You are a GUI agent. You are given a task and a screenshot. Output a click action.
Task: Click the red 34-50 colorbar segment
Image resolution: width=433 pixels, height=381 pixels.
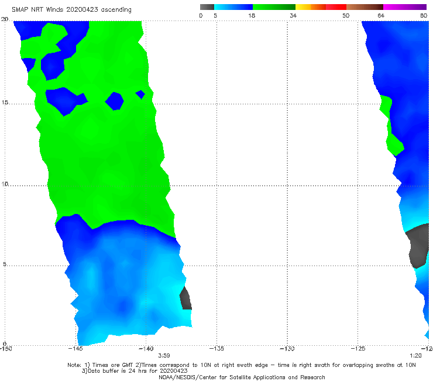[x=321, y=7]
